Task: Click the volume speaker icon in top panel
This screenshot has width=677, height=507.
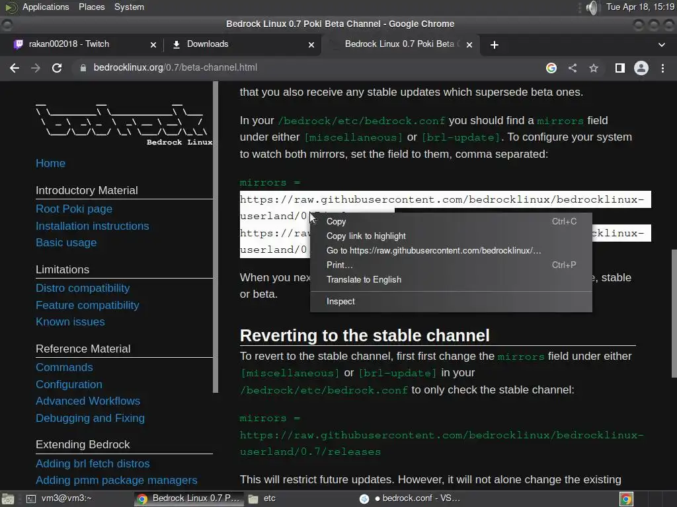Action: (593, 7)
